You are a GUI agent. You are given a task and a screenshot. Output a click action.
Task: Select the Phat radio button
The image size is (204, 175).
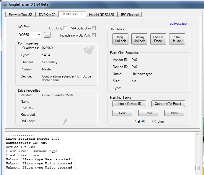pyautogui.click(x=143, y=121)
